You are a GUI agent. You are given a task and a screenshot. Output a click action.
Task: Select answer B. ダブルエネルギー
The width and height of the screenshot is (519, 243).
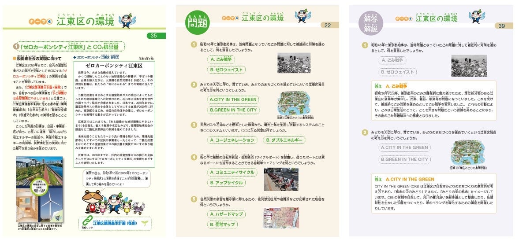coord(284,140)
